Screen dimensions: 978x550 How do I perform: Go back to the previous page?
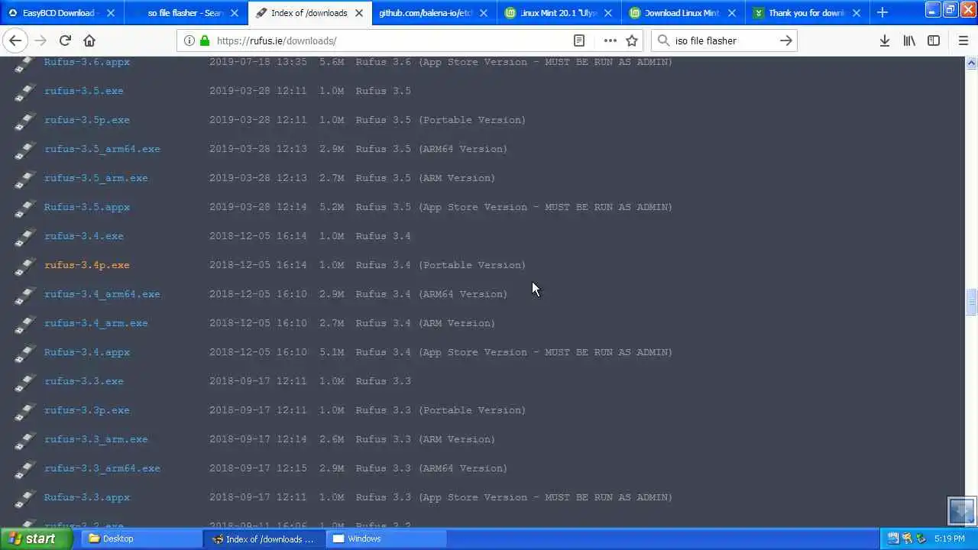coord(16,40)
